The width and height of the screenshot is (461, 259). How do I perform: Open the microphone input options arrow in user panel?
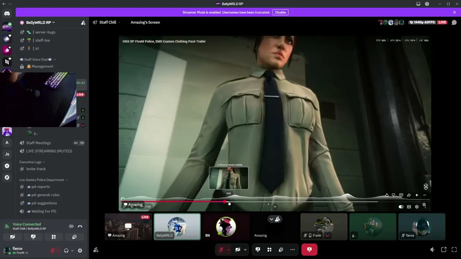tap(58, 251)
